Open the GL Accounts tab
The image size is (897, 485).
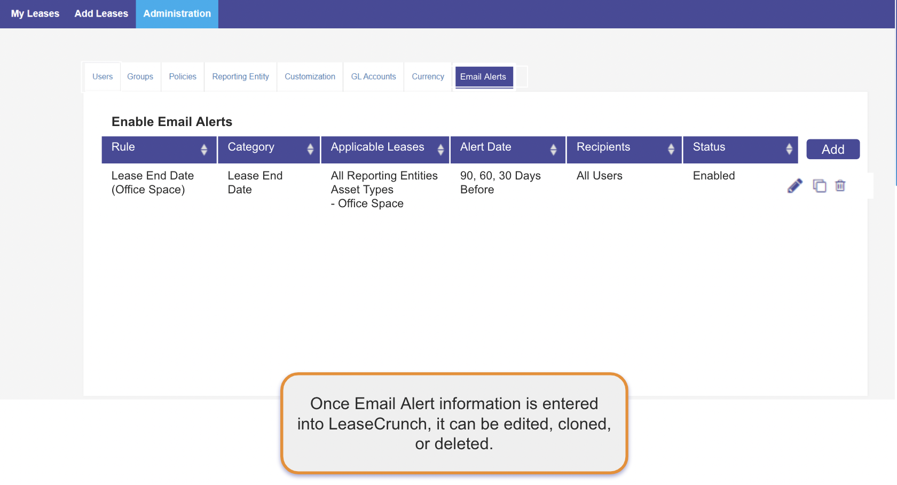(x=374, y=76)
